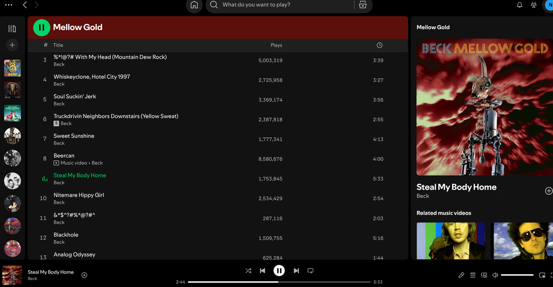The height and width of the screenshot is (287, 553).
Task: Open Beck artist link under Beercan
Action: pos(97,163)
